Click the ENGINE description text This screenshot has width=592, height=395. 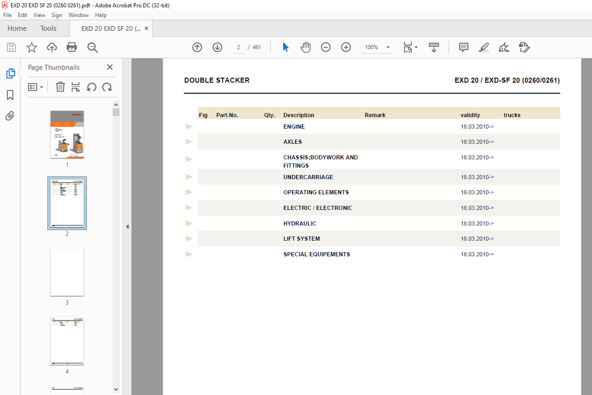tap(294, 127)
